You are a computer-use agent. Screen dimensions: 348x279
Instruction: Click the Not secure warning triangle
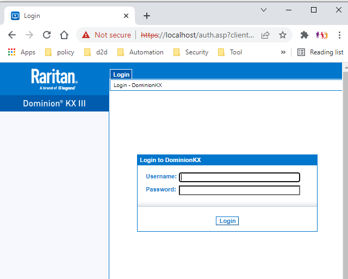pyautogui.click(x=86, y=35)
